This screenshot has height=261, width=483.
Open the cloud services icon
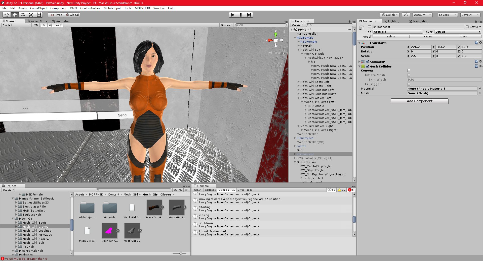[406, 15]
